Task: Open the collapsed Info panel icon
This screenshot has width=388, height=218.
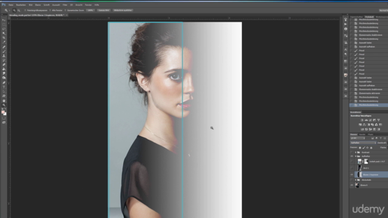Action: (x=346, y=29)
